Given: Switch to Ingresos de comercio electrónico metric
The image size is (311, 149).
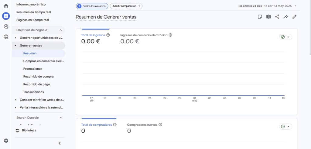Looking at the screenshot, I should pos(144,35).
